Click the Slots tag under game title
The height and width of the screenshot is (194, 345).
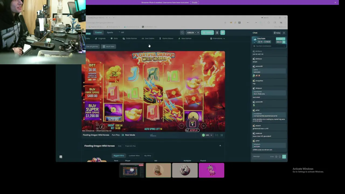(x=119, y=146)
